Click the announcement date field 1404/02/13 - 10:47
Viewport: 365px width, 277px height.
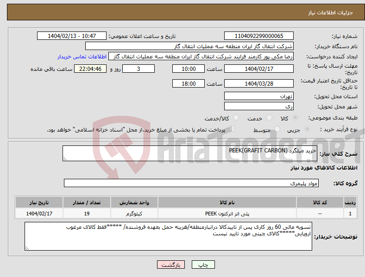coord(72,36)
